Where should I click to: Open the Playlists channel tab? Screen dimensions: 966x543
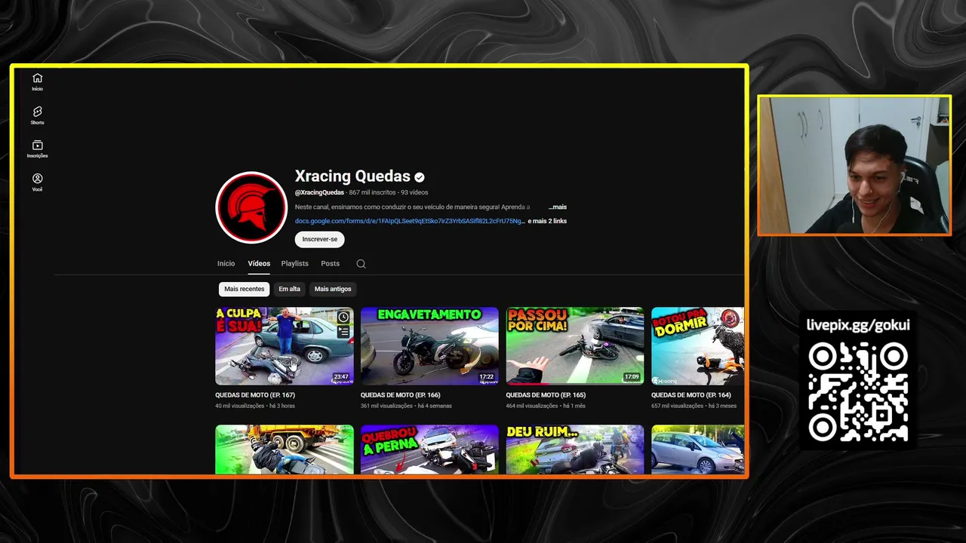coord(294,264)
